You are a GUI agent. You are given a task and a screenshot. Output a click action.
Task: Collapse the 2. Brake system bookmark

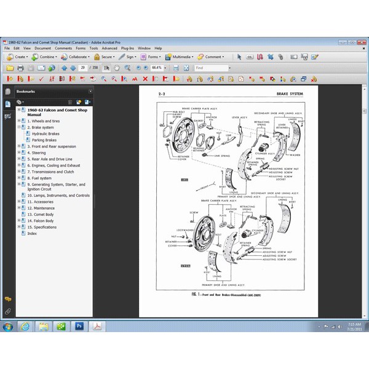click(x=19, y=127)
